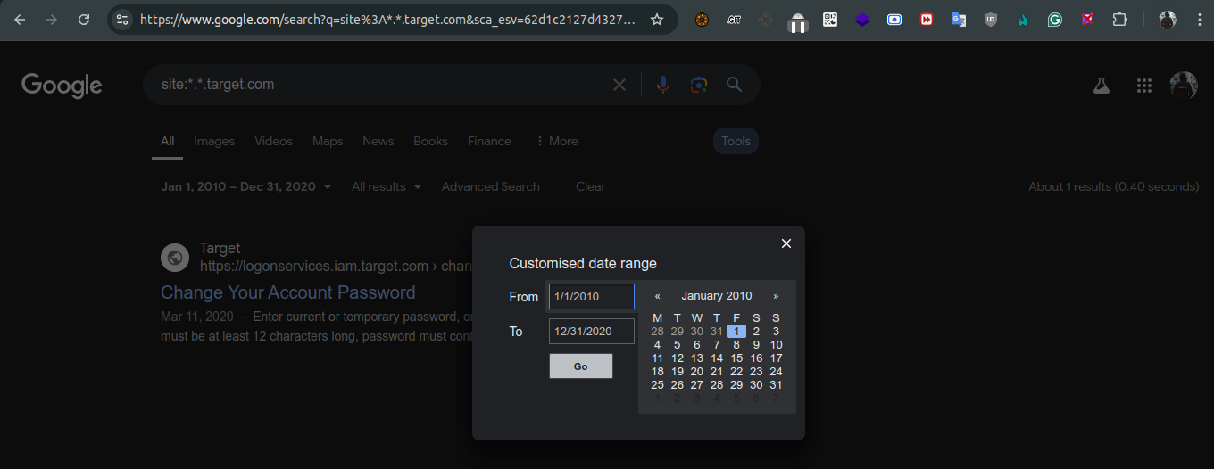Viewport: 1214px width, 469px height.
Task: Click the January 2010 month heading
Action: pos(717,296)
